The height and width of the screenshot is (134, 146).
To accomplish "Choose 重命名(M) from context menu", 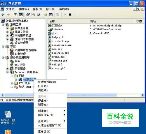I will coord(50,131).
